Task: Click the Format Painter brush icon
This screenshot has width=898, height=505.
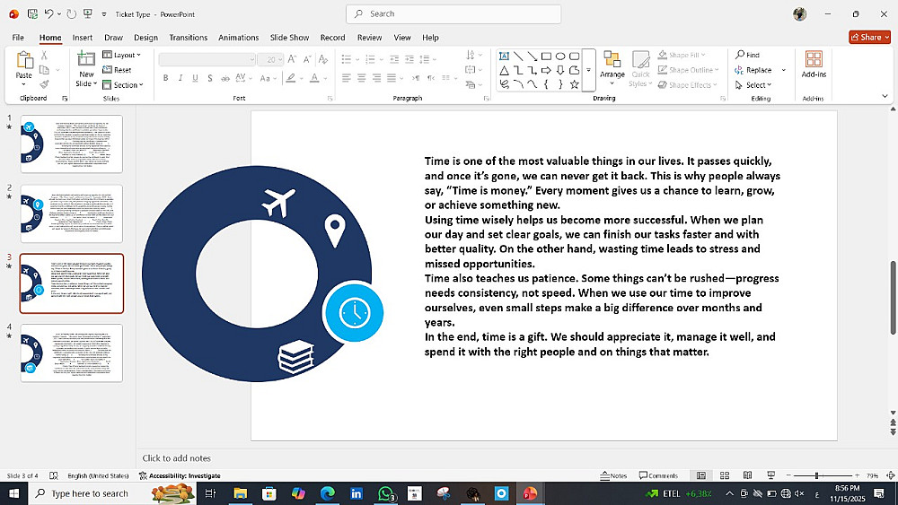Action: click(x=44, y=84)
